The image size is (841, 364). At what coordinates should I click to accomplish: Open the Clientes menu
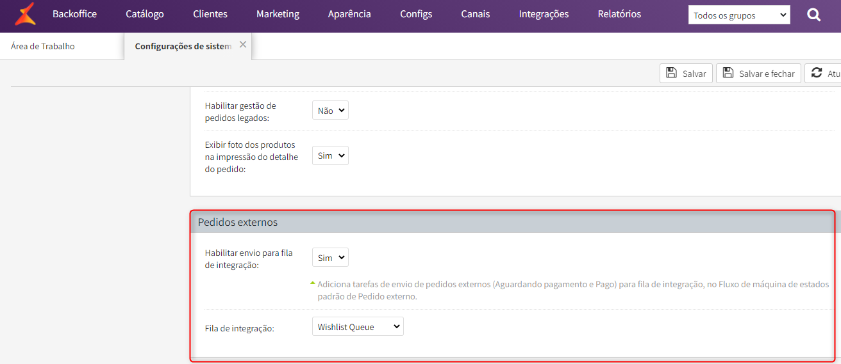point(210,14)
